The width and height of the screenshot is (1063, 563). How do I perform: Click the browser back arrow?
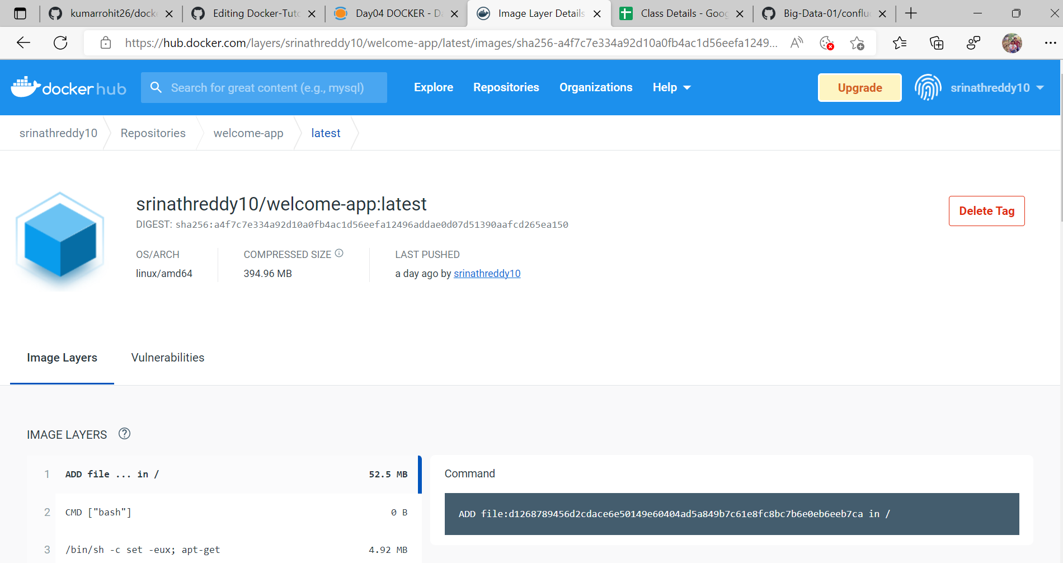pos(22,43)
